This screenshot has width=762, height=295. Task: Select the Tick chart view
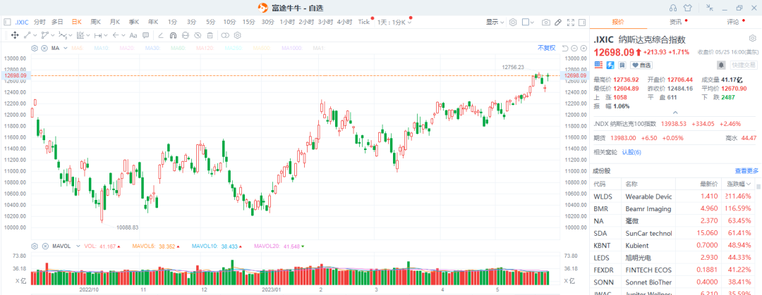pyautogui.click(x=363, y=22)
